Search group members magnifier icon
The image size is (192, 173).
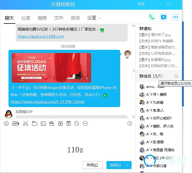point(176,76)
